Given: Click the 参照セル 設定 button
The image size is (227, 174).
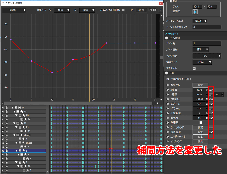Looking at the screenshot, I should (201, 85).
